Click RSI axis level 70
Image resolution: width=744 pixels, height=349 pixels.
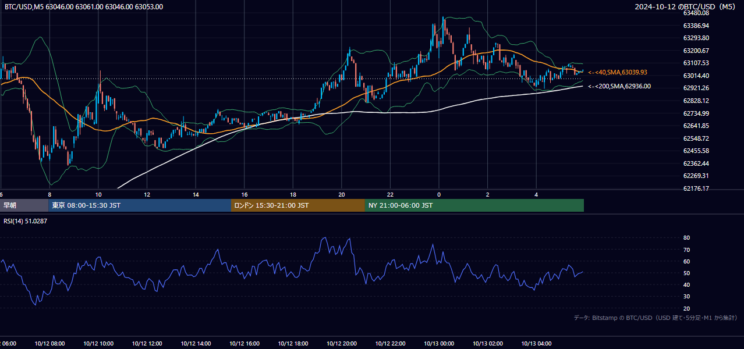(x=686, y=250)
